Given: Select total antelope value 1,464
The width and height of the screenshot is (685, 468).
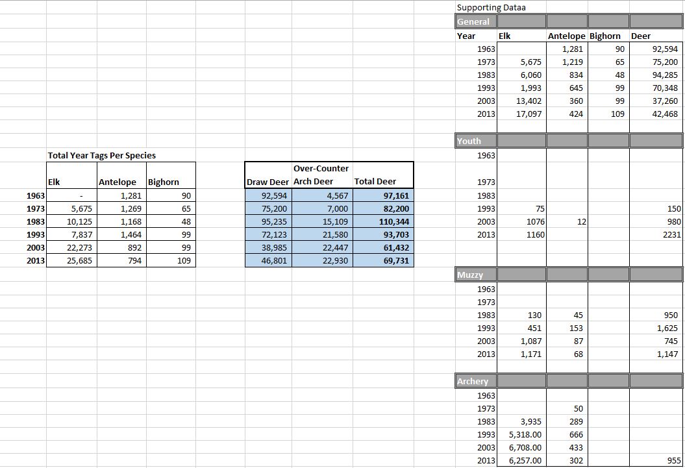Looking at the screenshot, I should click(121, 235).
